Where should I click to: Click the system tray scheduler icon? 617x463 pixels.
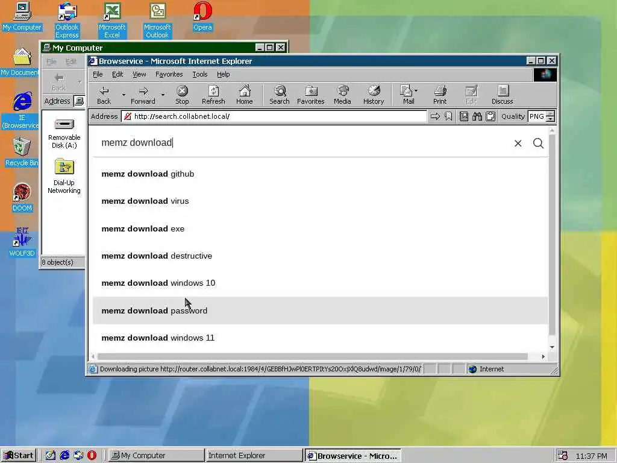pos(562,456)
